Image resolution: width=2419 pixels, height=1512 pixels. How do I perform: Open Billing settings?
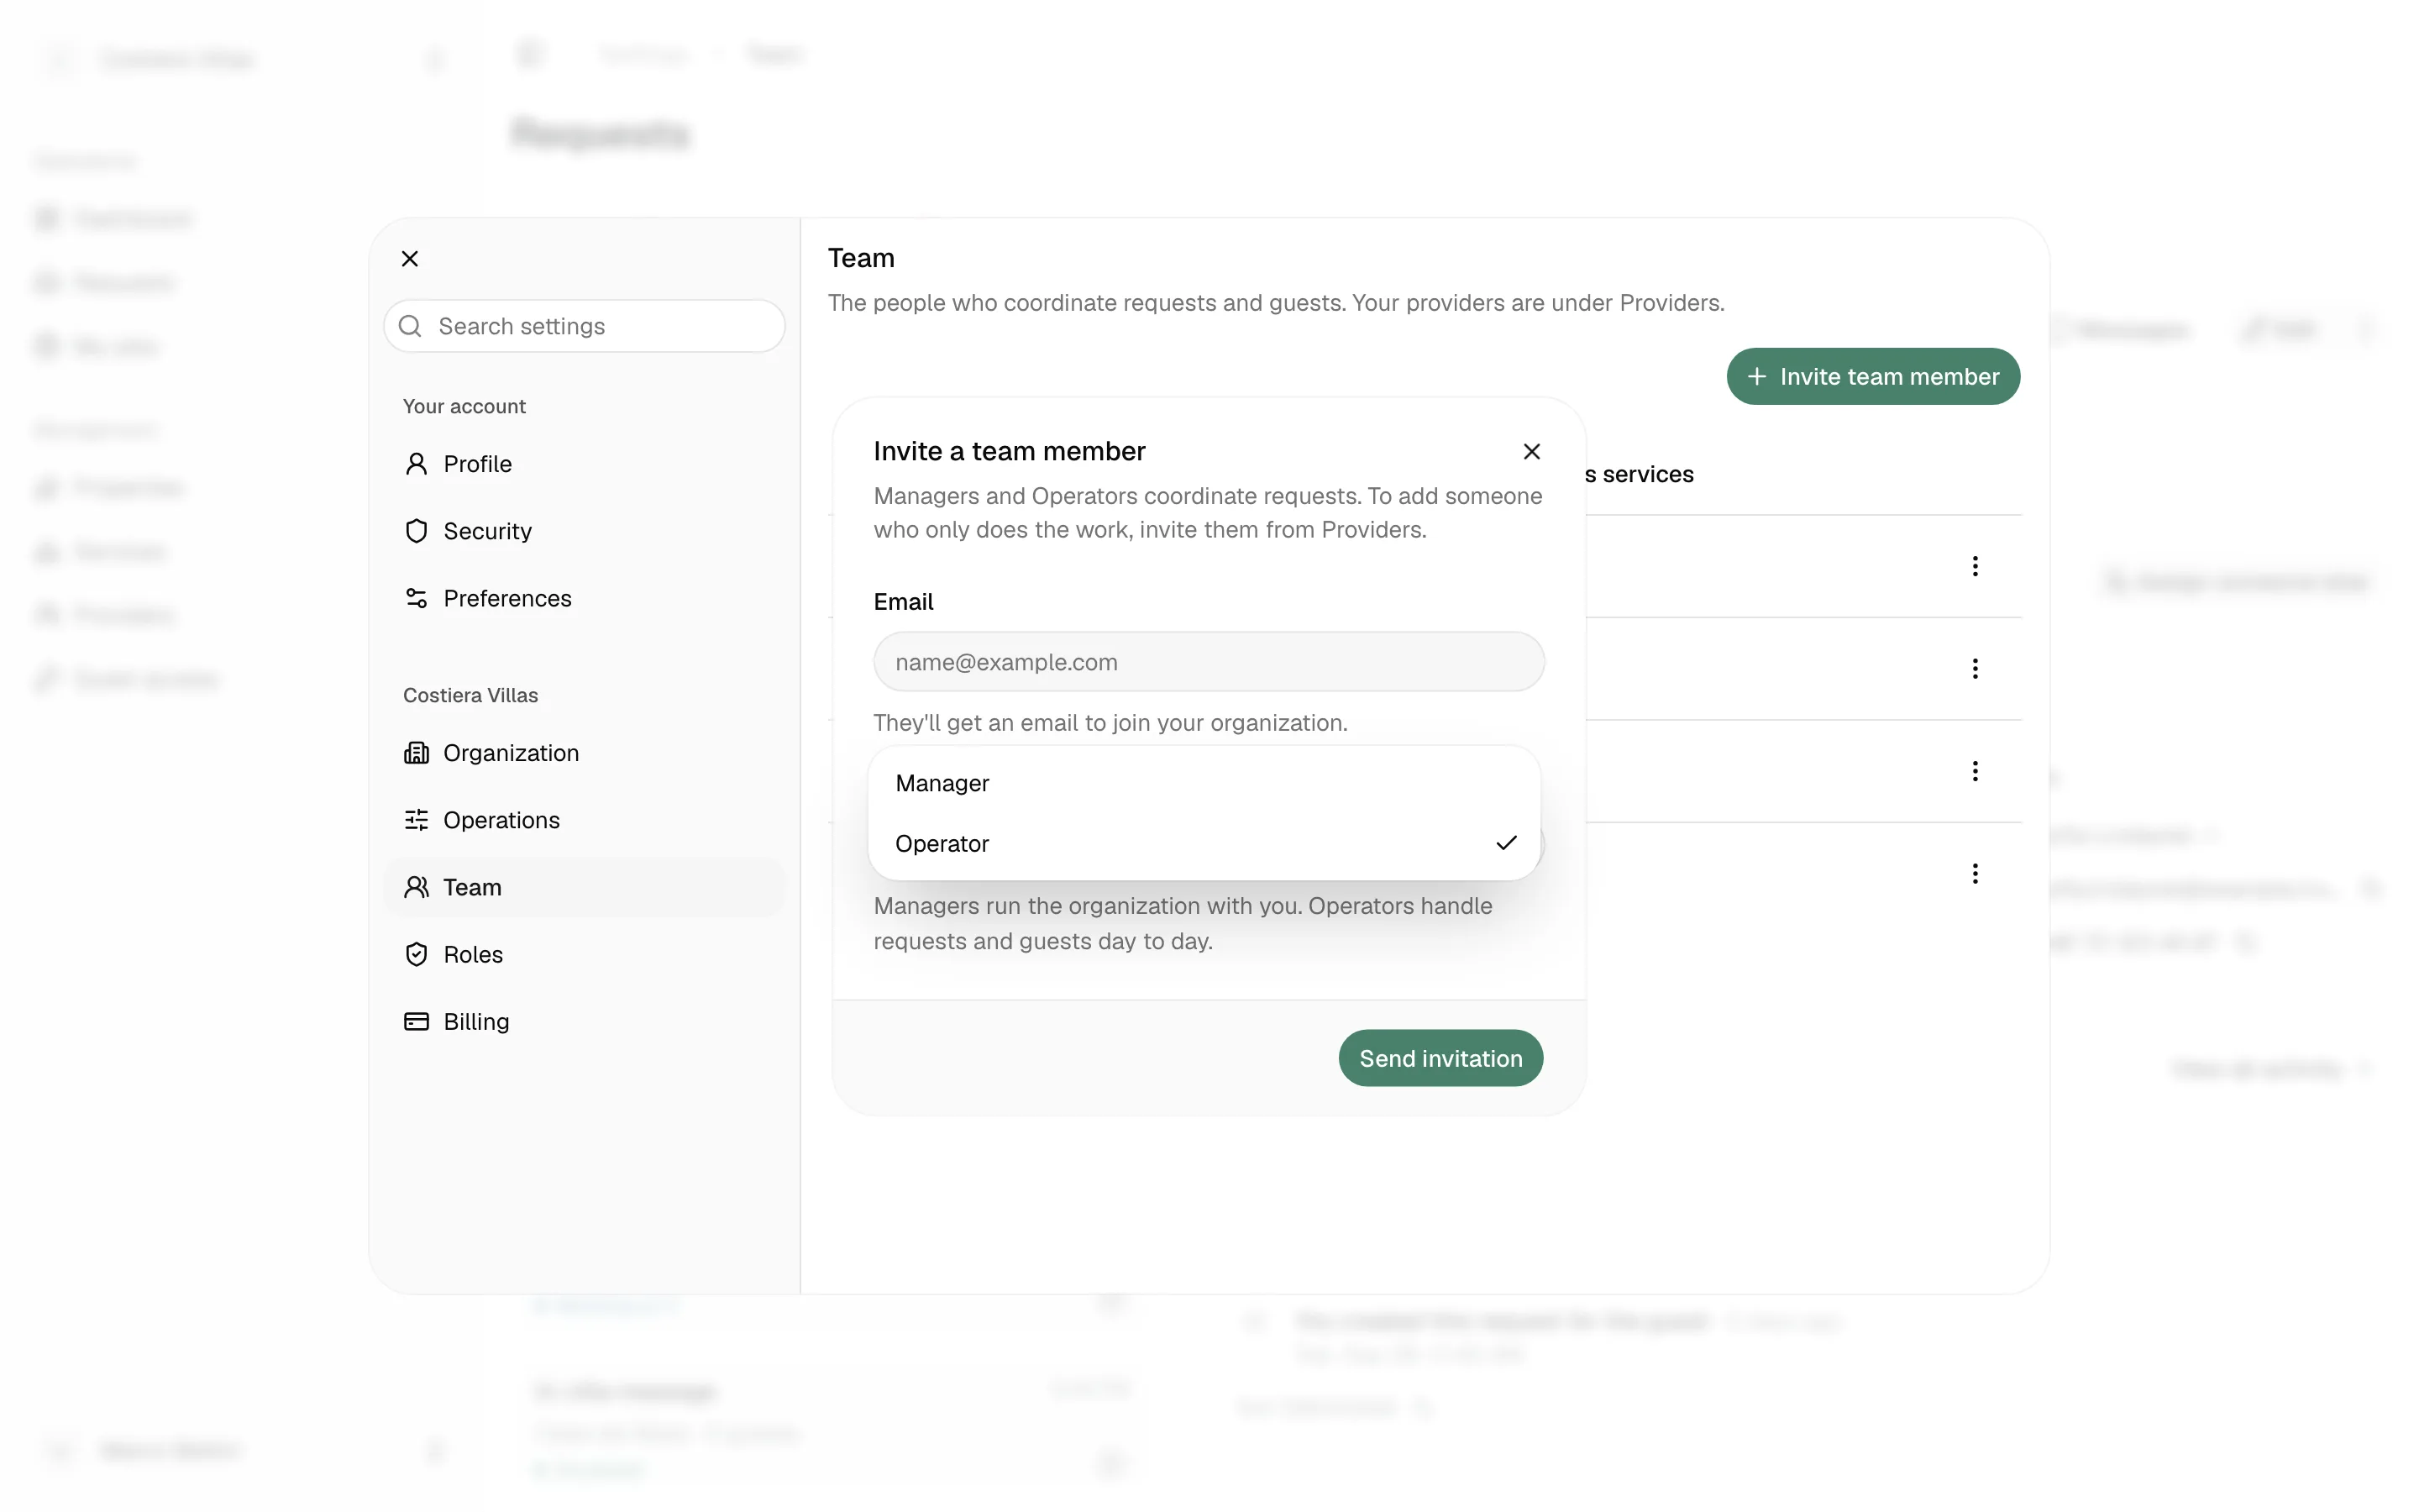(584, 1021)
